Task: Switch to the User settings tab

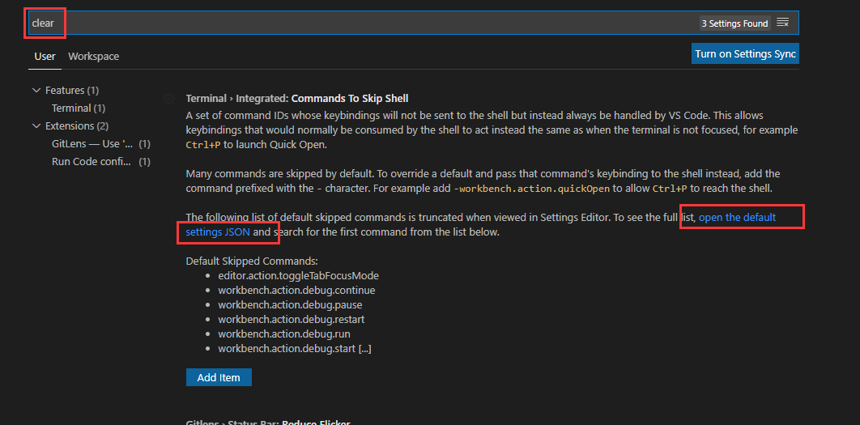Action: point(45,57)
